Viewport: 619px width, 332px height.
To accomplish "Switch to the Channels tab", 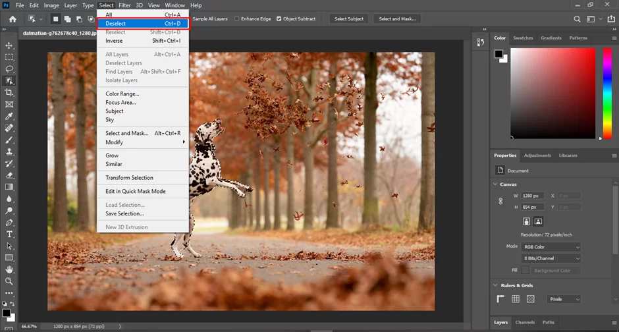I will click(x=525, y=322).
